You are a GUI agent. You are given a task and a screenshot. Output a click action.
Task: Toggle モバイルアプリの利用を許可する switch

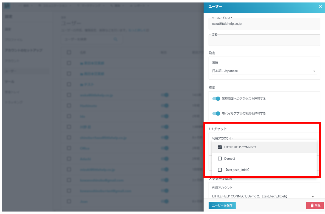216,113
